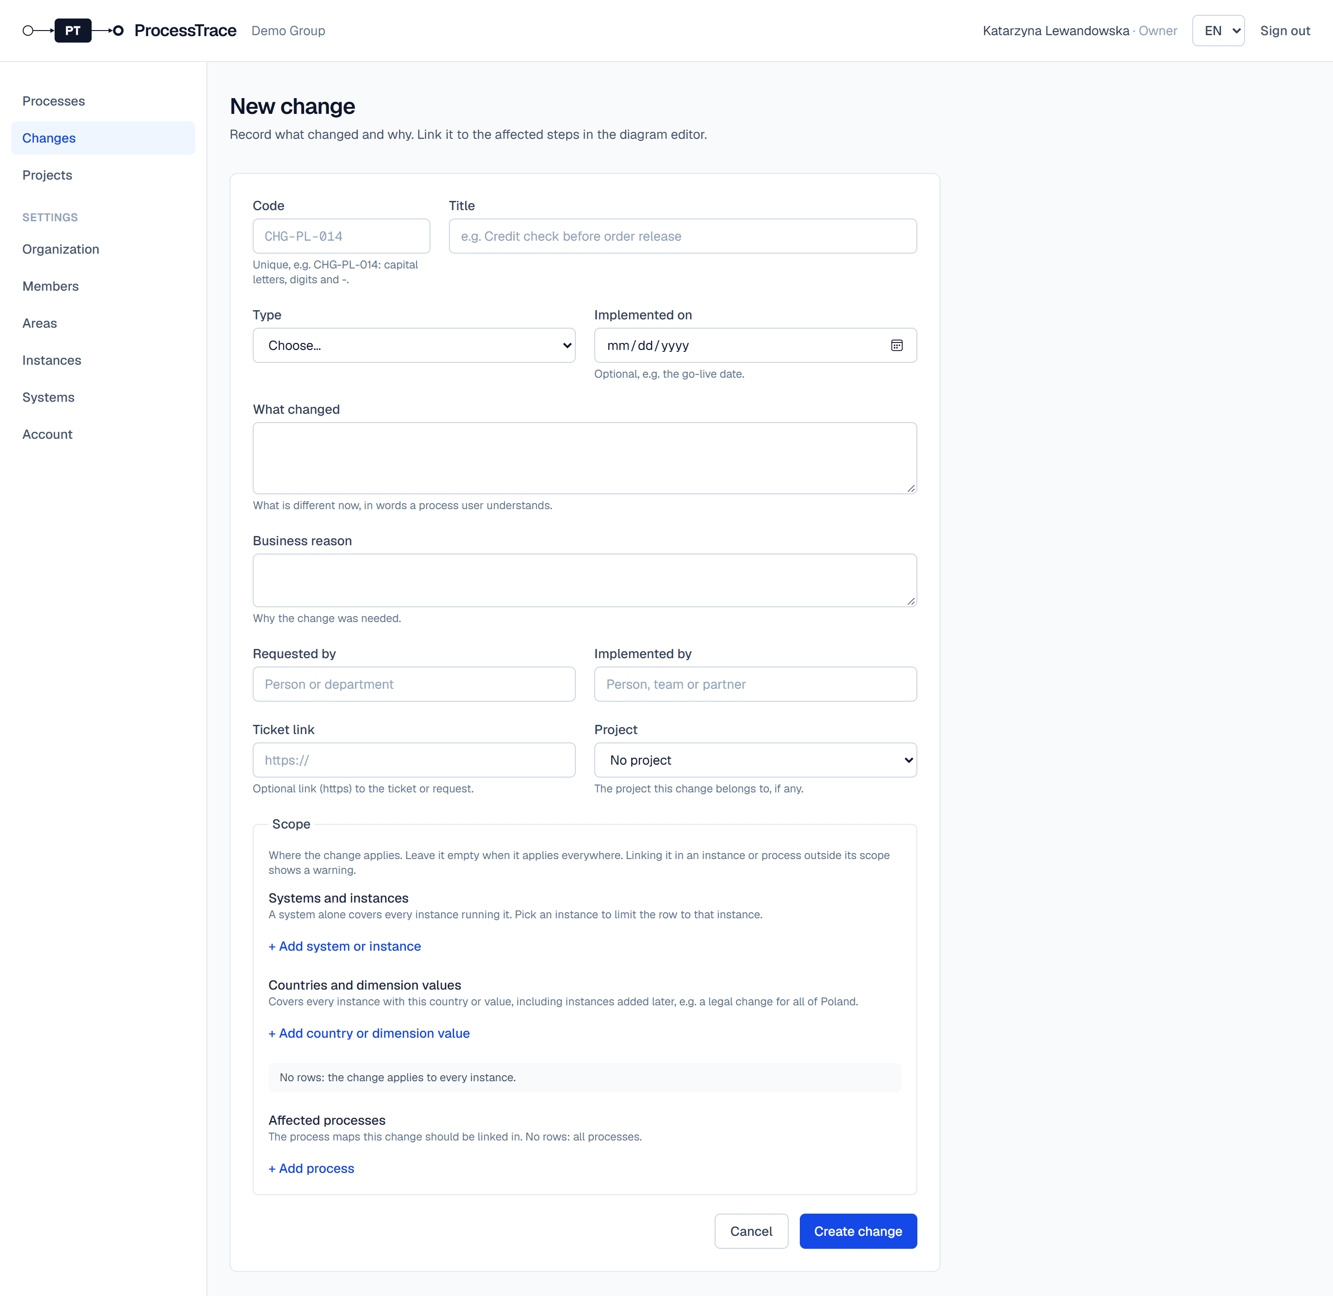Click + Add country or dimension value

tap(369, 1033)
